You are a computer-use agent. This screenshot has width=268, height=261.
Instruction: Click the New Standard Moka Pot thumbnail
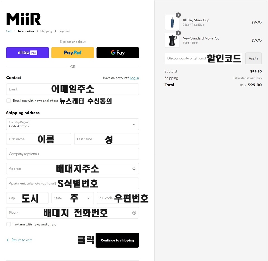point(172,40)
